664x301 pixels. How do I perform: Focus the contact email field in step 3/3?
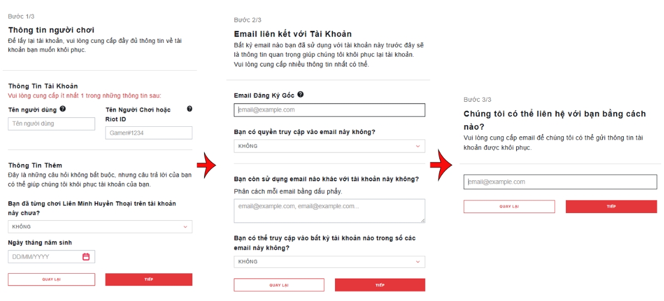pyautogui.click(x=560, y=182)
